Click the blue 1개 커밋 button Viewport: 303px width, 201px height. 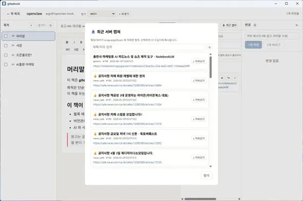pyautogui.click(x=253, y=45)
